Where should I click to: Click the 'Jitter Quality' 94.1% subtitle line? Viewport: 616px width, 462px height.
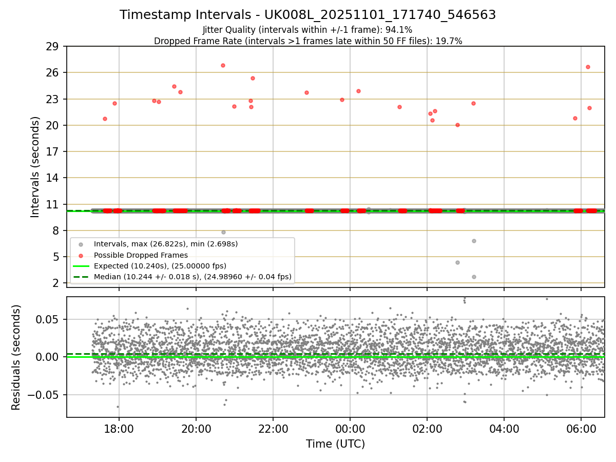(308, 30)
